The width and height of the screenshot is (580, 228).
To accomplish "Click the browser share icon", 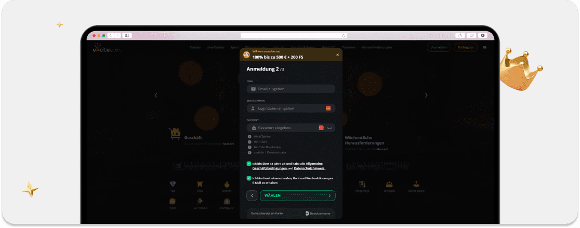I will [x=460, y=35].
